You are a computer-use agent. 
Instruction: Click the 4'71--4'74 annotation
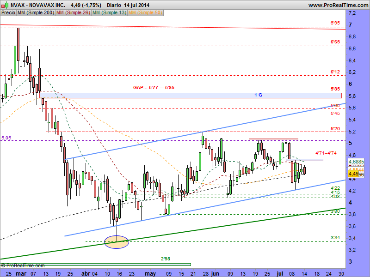326,153
